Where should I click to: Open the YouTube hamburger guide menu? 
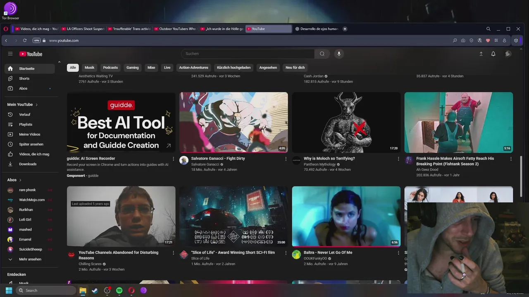pos(10,54)
